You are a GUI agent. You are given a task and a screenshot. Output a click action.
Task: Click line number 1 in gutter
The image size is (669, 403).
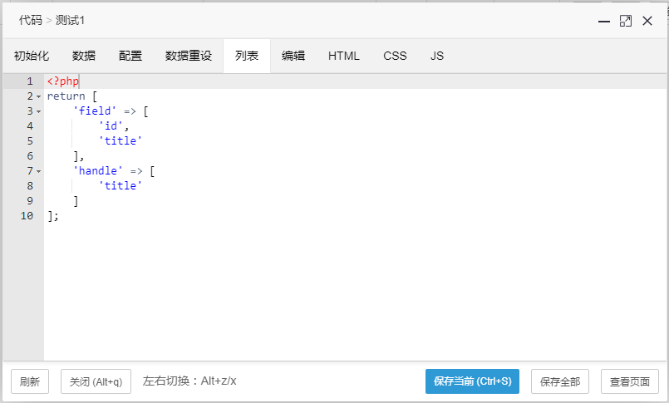point(30,81)
